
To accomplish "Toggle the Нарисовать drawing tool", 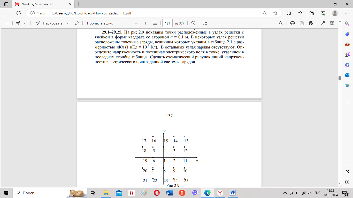I will pos(49,23).
